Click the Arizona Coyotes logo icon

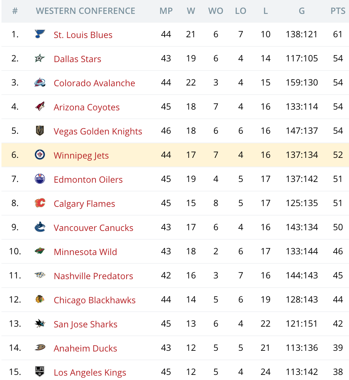coord(40,107)
